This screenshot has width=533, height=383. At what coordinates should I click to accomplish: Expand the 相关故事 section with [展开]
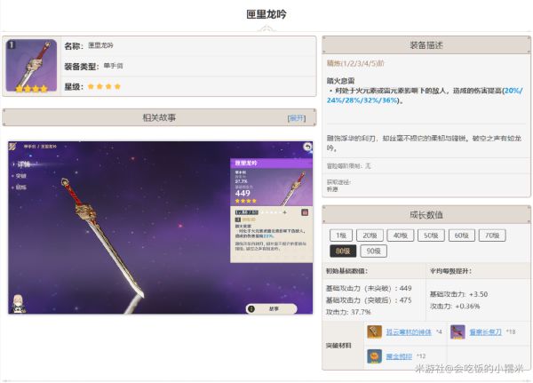(x=297, y=118)
